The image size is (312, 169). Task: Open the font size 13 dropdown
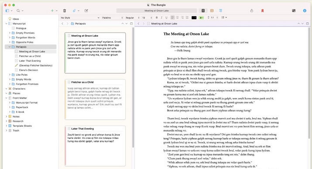tap(147, 18)
